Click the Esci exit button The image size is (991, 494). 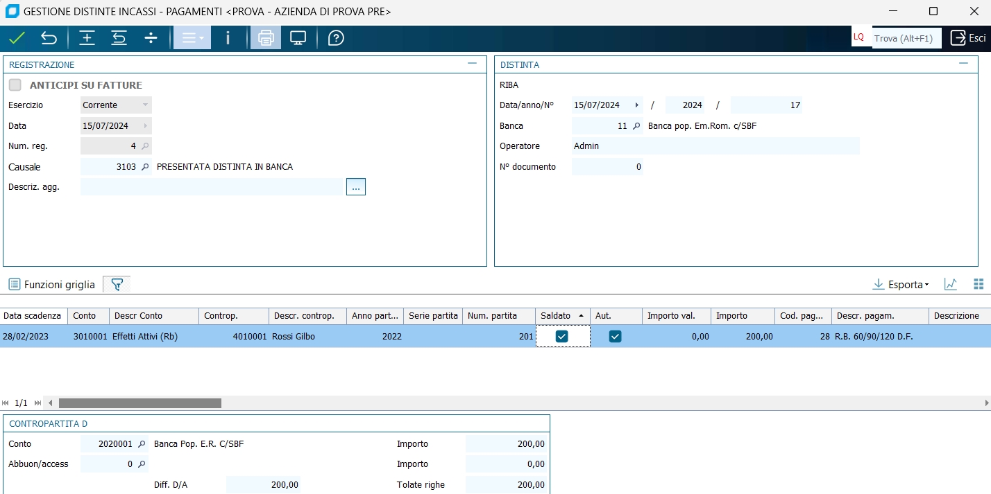pyautogui.click(x=968, y=38)
